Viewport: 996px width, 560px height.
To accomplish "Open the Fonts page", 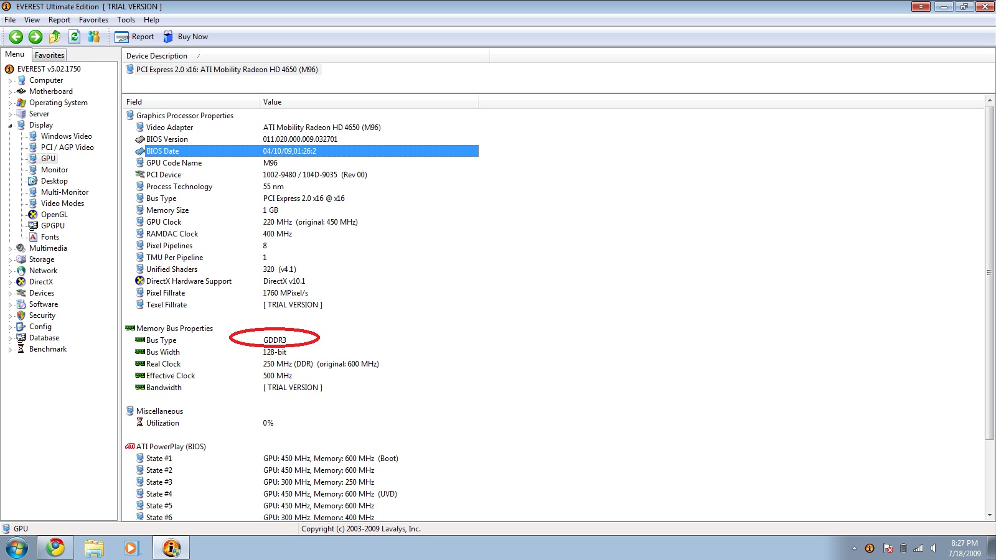I will click(x=50, y=237).
